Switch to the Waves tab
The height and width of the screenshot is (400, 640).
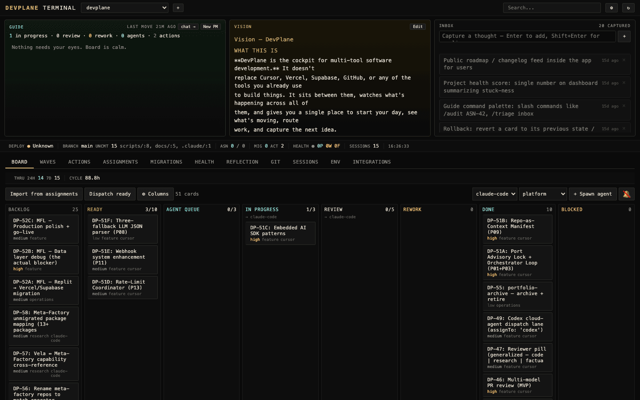click(48, 162)
